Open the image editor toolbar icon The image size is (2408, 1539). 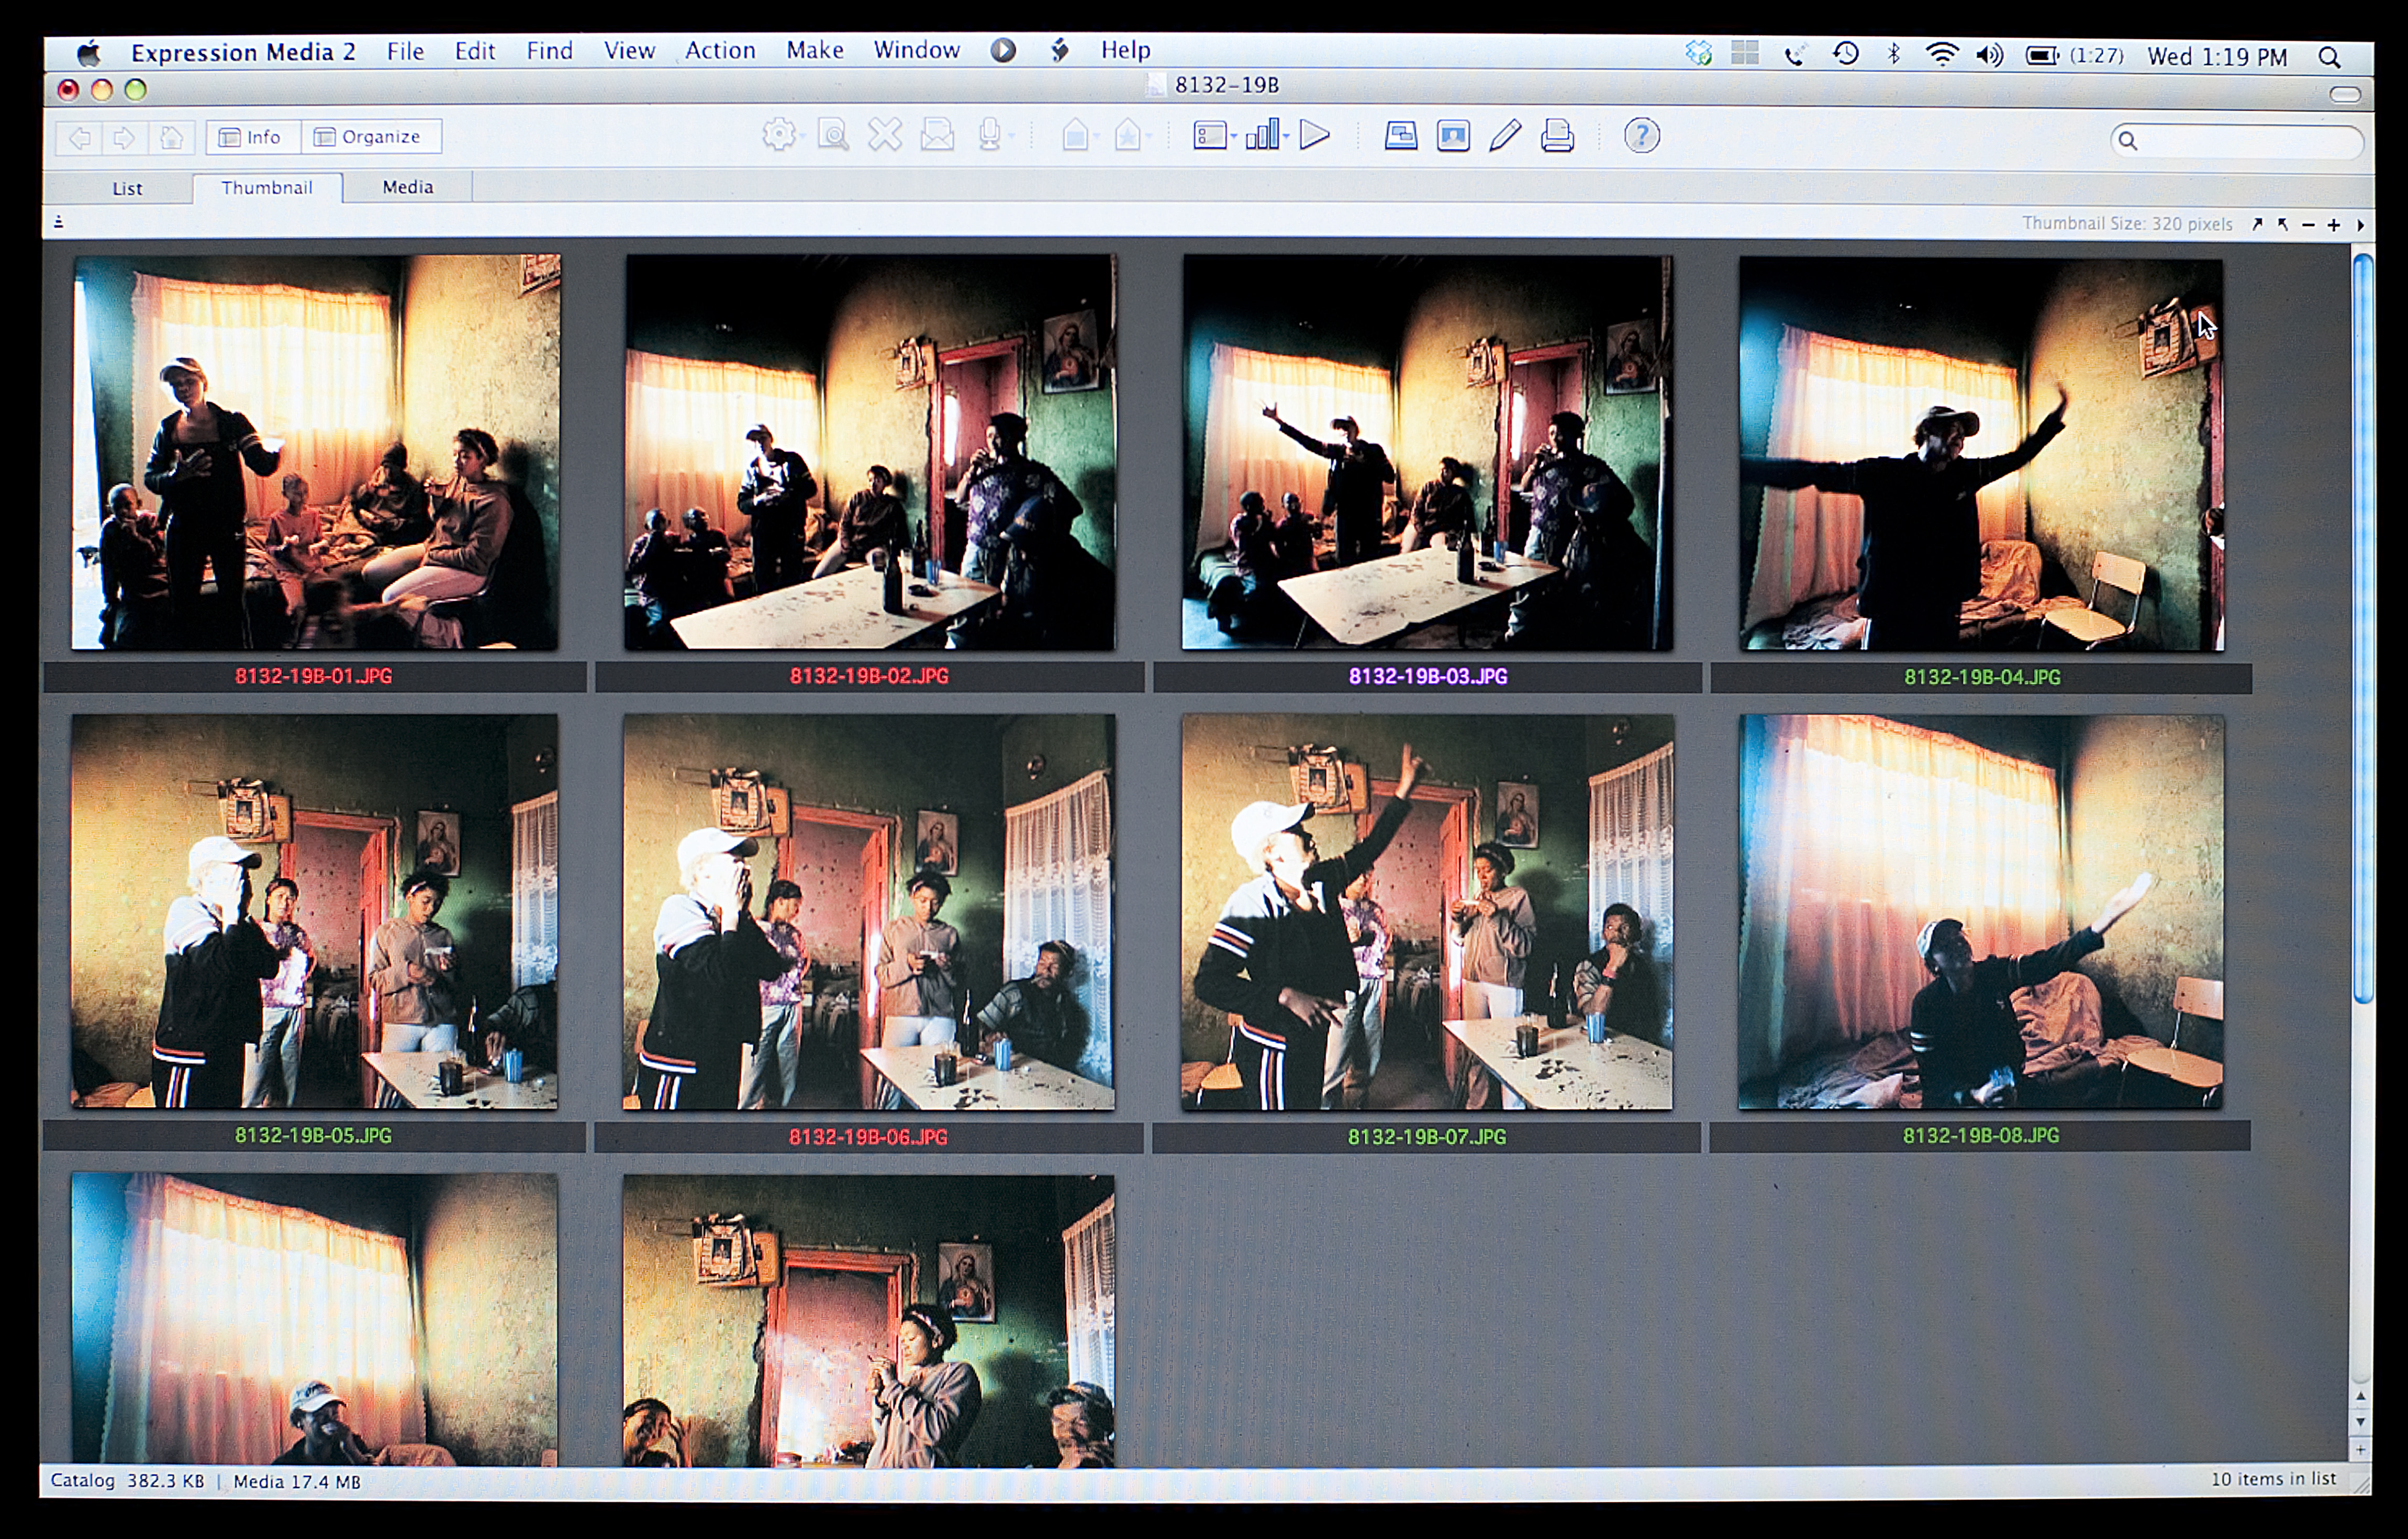coord(1453,135)
